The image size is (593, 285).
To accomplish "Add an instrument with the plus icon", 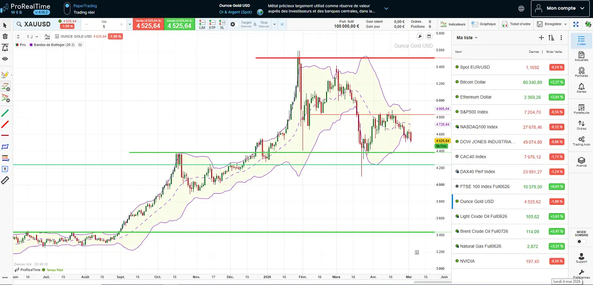I will [x=541, y=38].
